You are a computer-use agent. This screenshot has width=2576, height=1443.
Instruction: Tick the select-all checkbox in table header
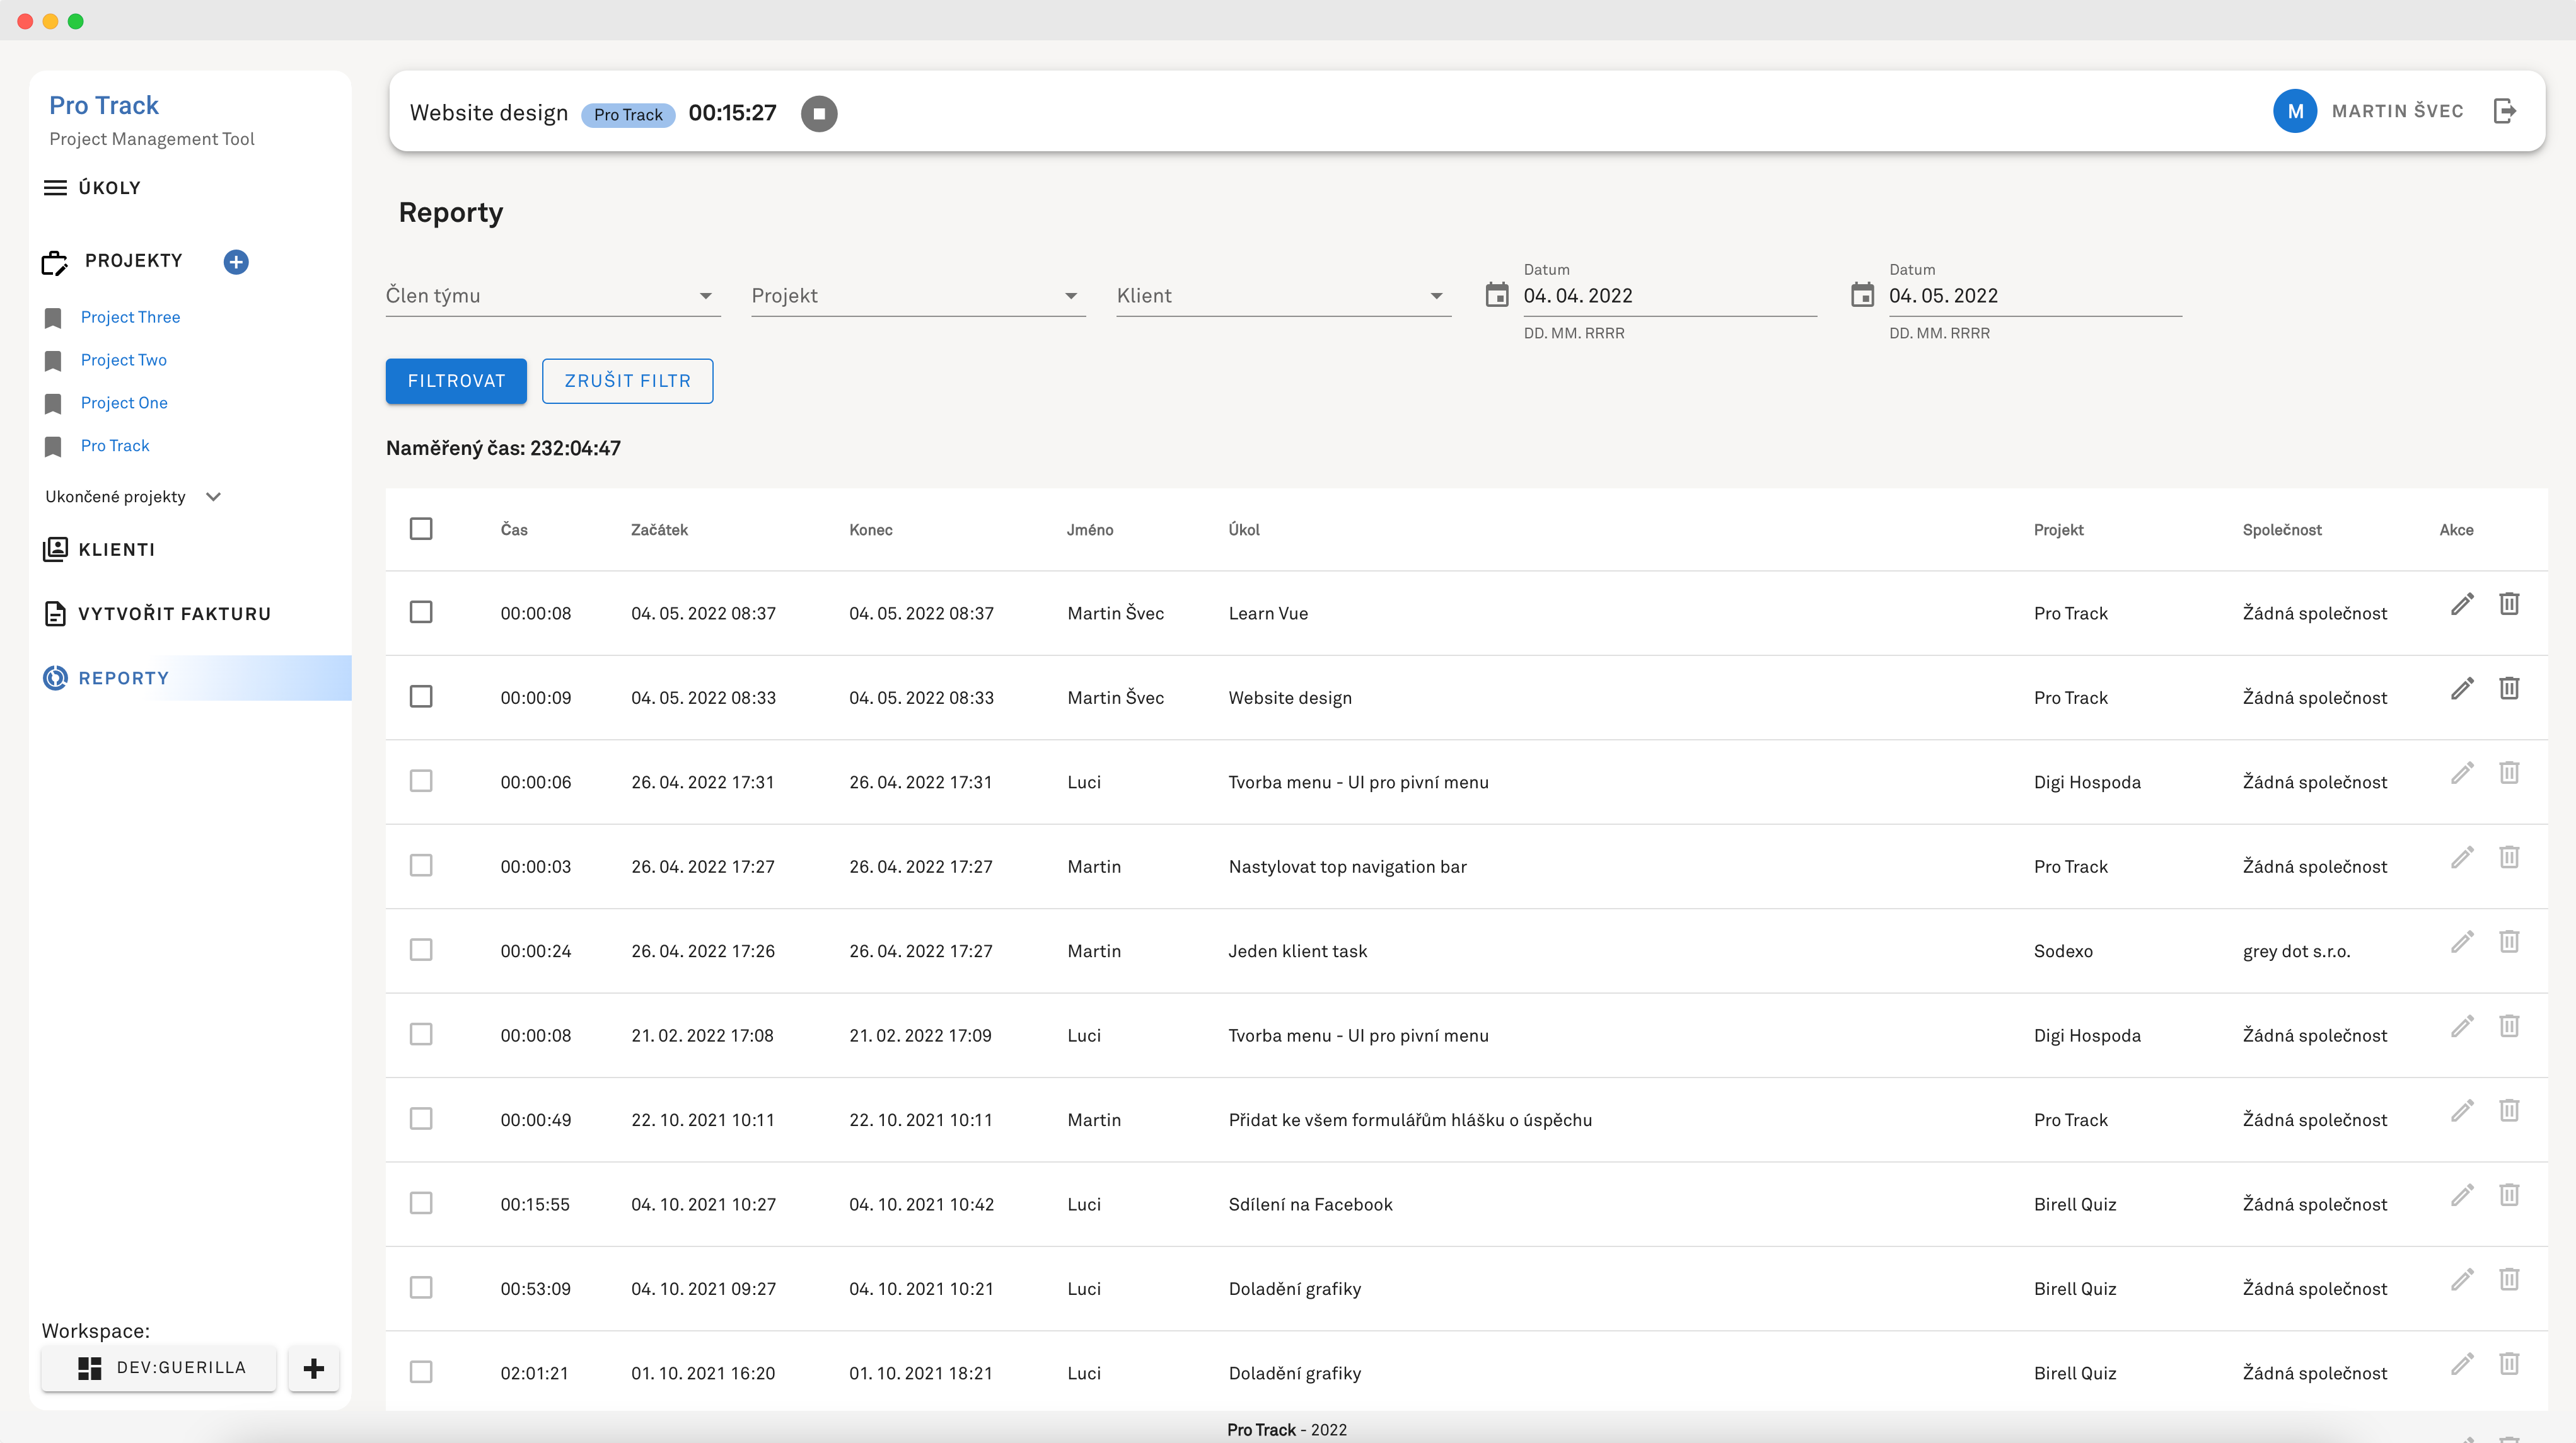click(x=421, y=529)
